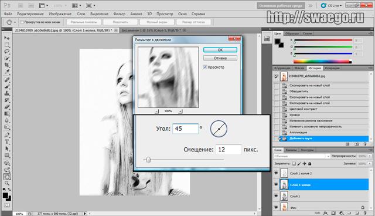Toggle lock all padlock icon
Image resolution: width=375 pixels, height=216 pixels.
309,164
